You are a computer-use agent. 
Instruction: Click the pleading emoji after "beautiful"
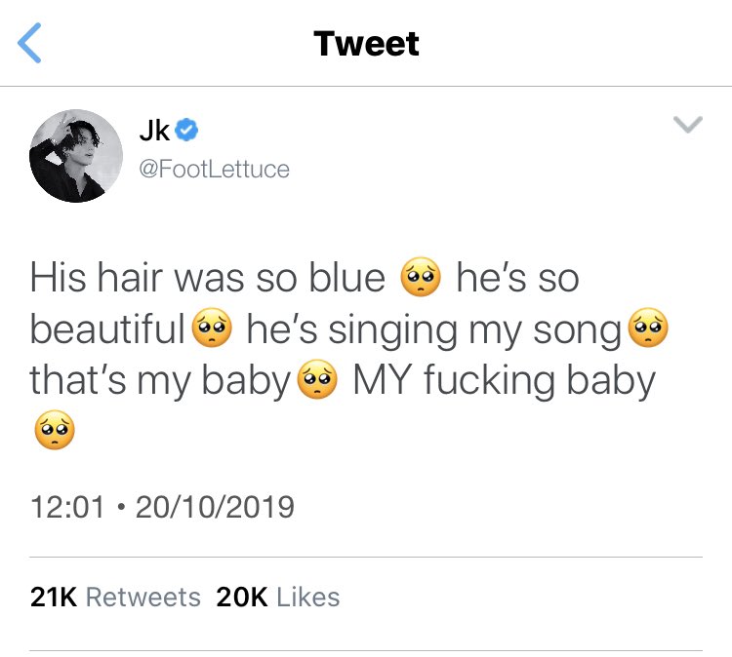(212, 328)
